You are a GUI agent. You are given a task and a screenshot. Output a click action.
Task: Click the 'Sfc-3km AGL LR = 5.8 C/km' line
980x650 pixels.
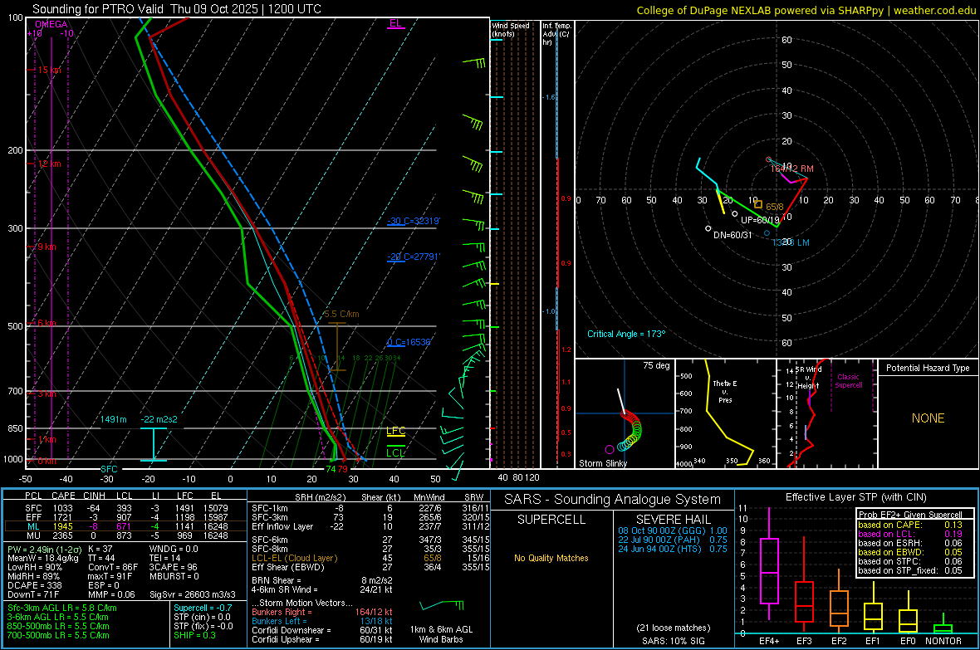(x=62, y=608)
